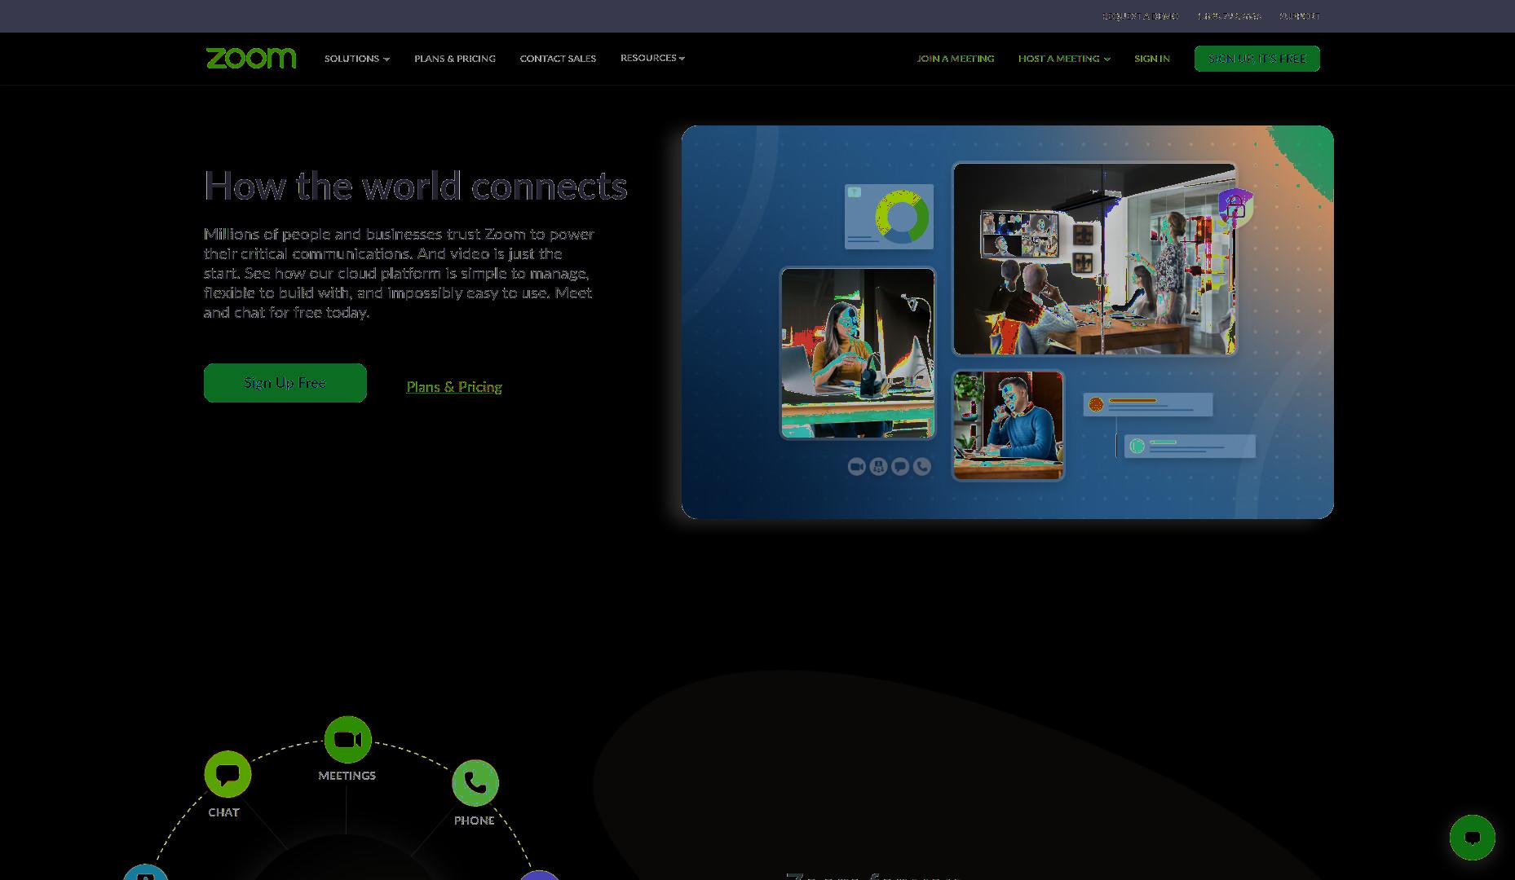Click Join a Meeting

tap(956, 59)
